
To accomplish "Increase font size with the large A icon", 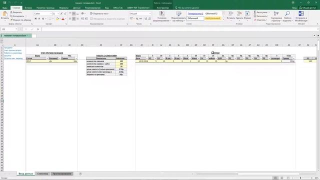I will coord(61,13).
